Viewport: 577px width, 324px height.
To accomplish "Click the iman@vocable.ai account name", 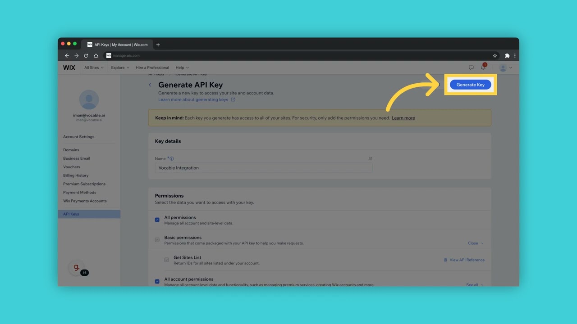I will (89, 115).
